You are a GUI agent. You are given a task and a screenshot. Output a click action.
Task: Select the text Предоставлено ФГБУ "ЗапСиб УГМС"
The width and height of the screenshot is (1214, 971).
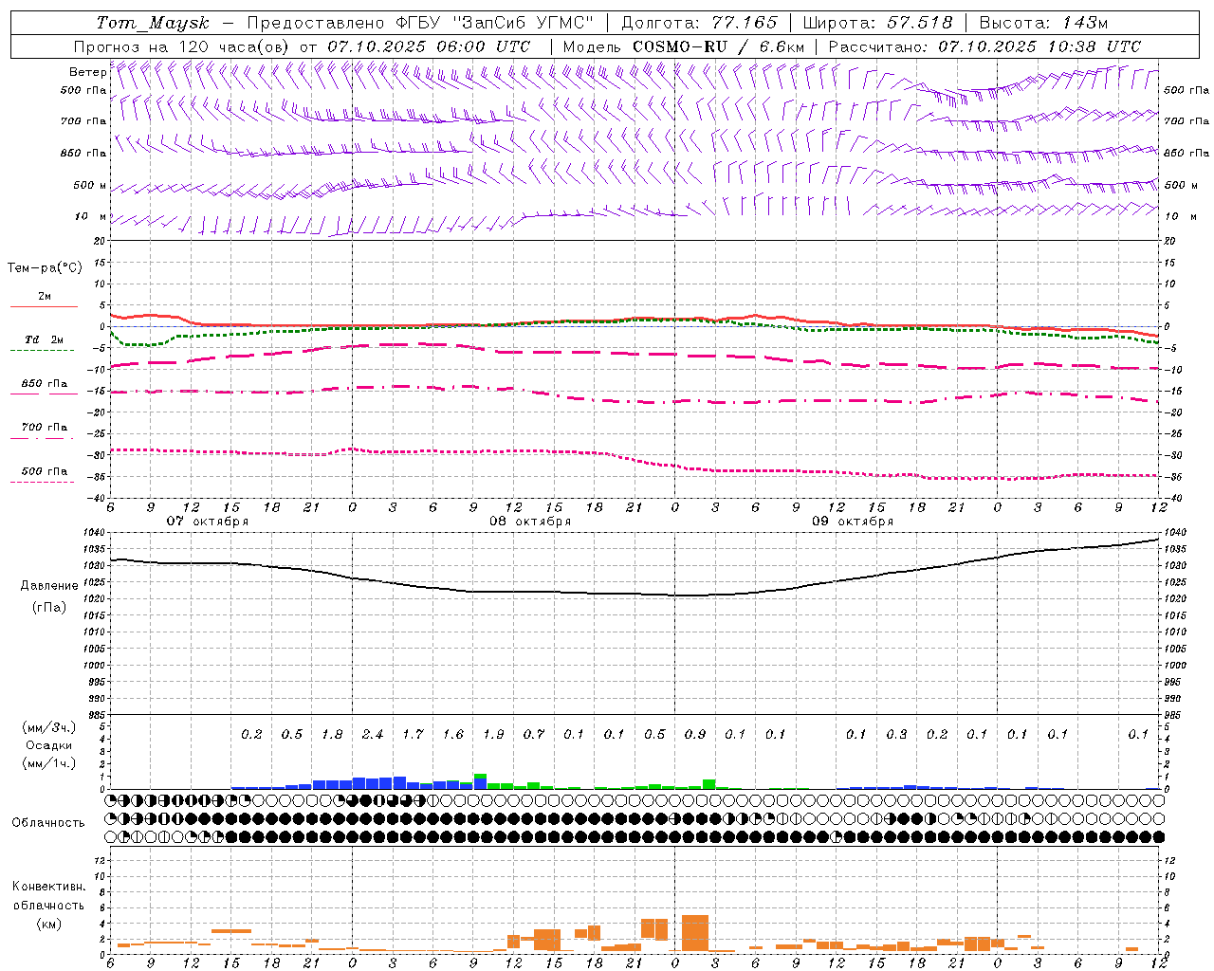tap(420, 23)
